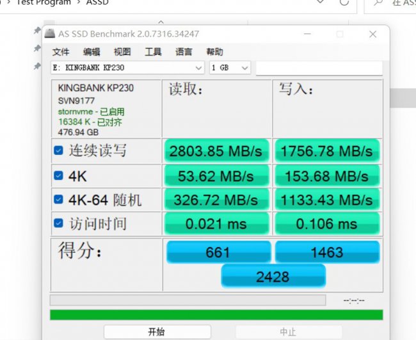
Task: Close the AS SSD Benchmark window
Action: pyautogui.click(x=372, y=34)
